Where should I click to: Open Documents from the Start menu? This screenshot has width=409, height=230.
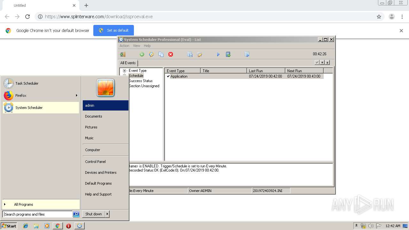pyautogui.click(x=105, y=116)
